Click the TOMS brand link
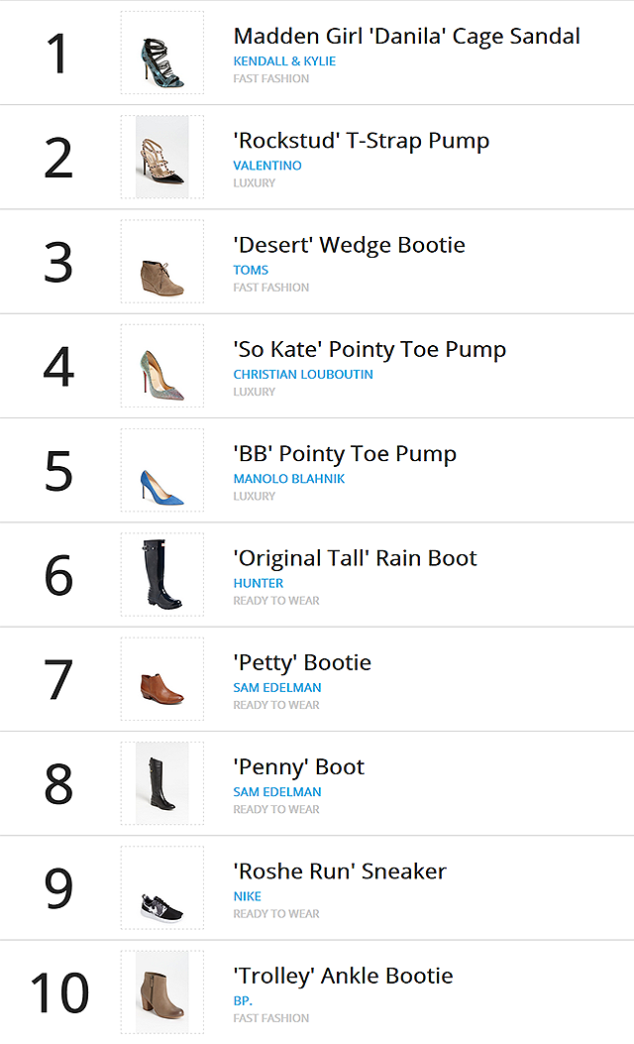 pyautogui.click(x=251, y=271)
